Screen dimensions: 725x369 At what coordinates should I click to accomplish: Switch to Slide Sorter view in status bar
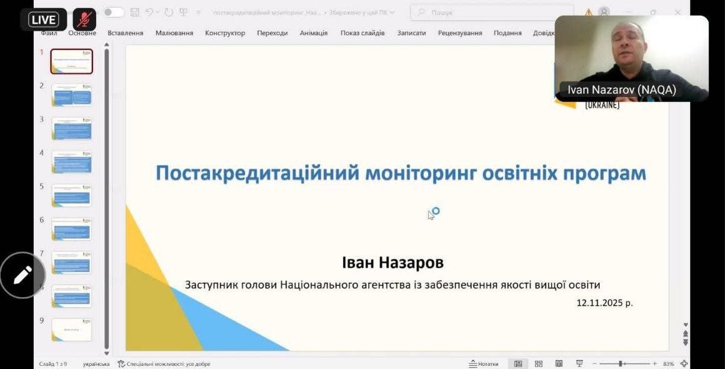coord(539,363)
